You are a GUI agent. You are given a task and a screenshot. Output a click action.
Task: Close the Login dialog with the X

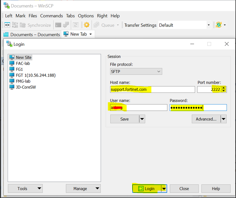[227, 44]
